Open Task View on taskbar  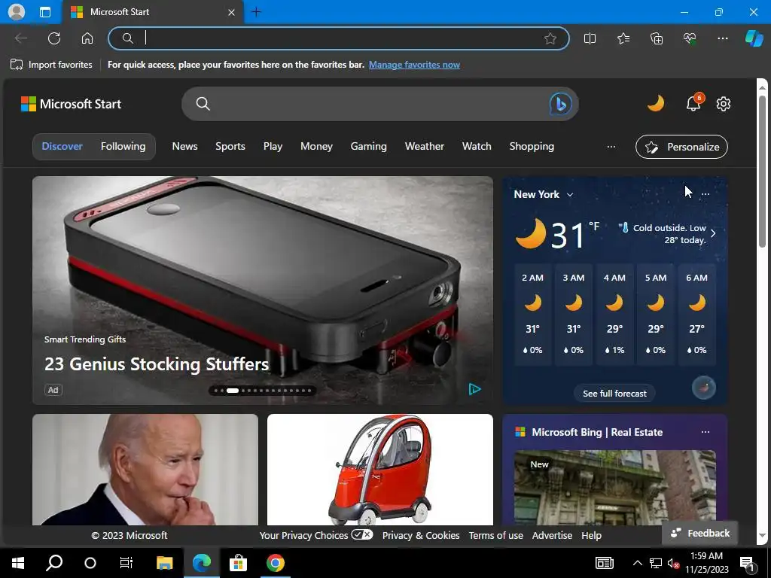click(x=126, y=563)
